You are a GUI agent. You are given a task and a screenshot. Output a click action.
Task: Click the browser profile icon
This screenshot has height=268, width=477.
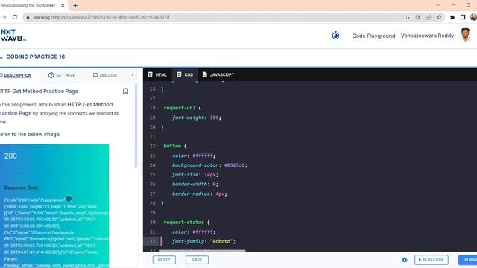473,17
